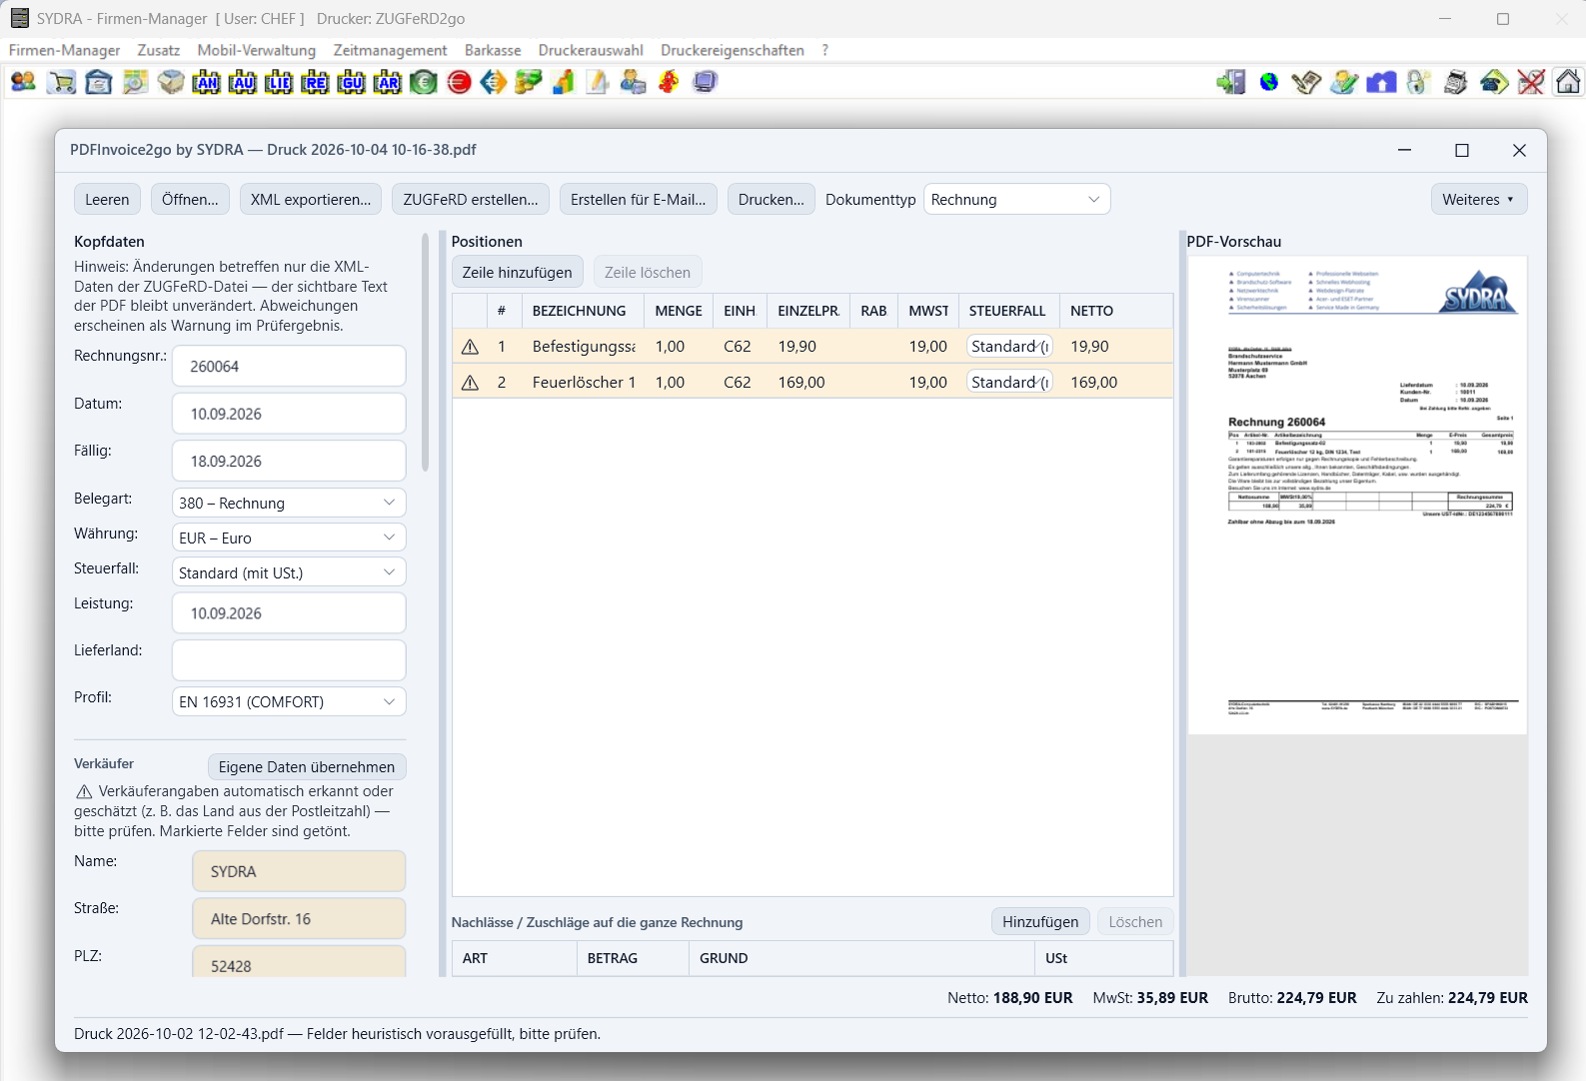The height and width of the screenshot is (1081, 1586).
Task: Click the Leeren button
Action: click(x=107, y=199)
